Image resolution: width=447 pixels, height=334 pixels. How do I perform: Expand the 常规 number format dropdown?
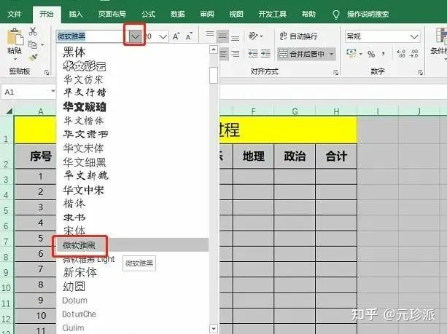[416, 36]
